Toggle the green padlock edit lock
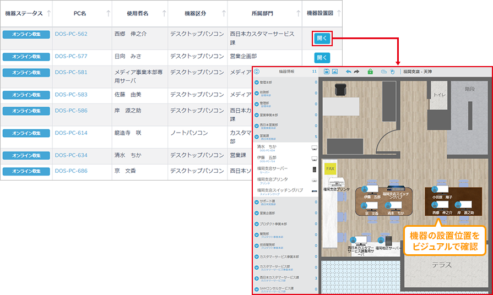 (x=370, y=72)
